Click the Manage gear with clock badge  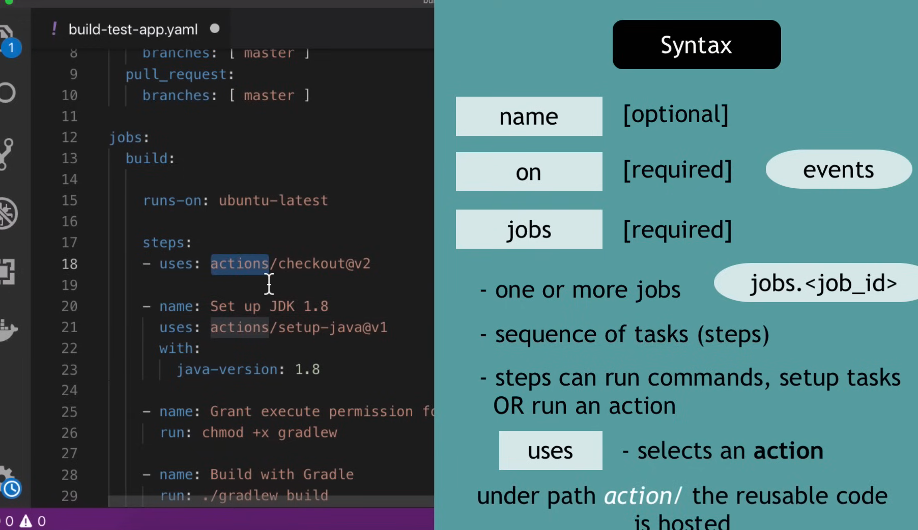(8, 482)
